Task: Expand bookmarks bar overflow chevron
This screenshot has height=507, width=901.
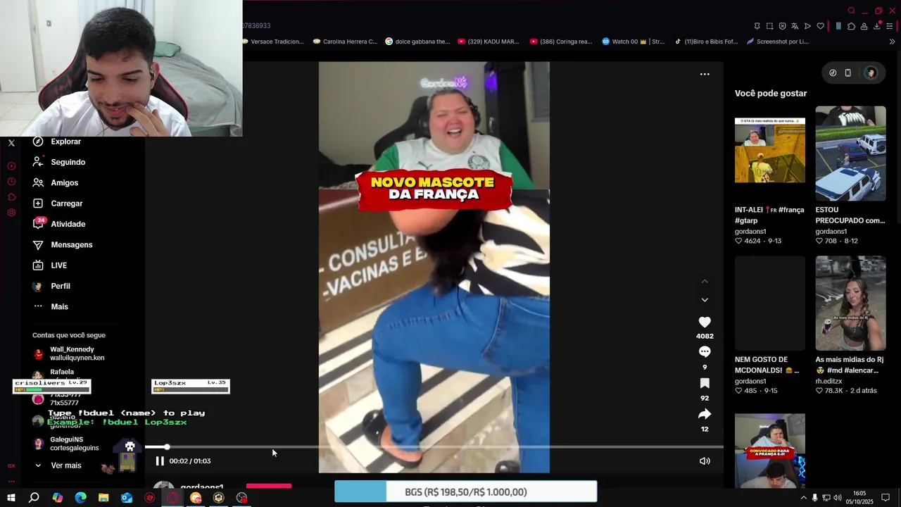Action: (x=892, y=42)
